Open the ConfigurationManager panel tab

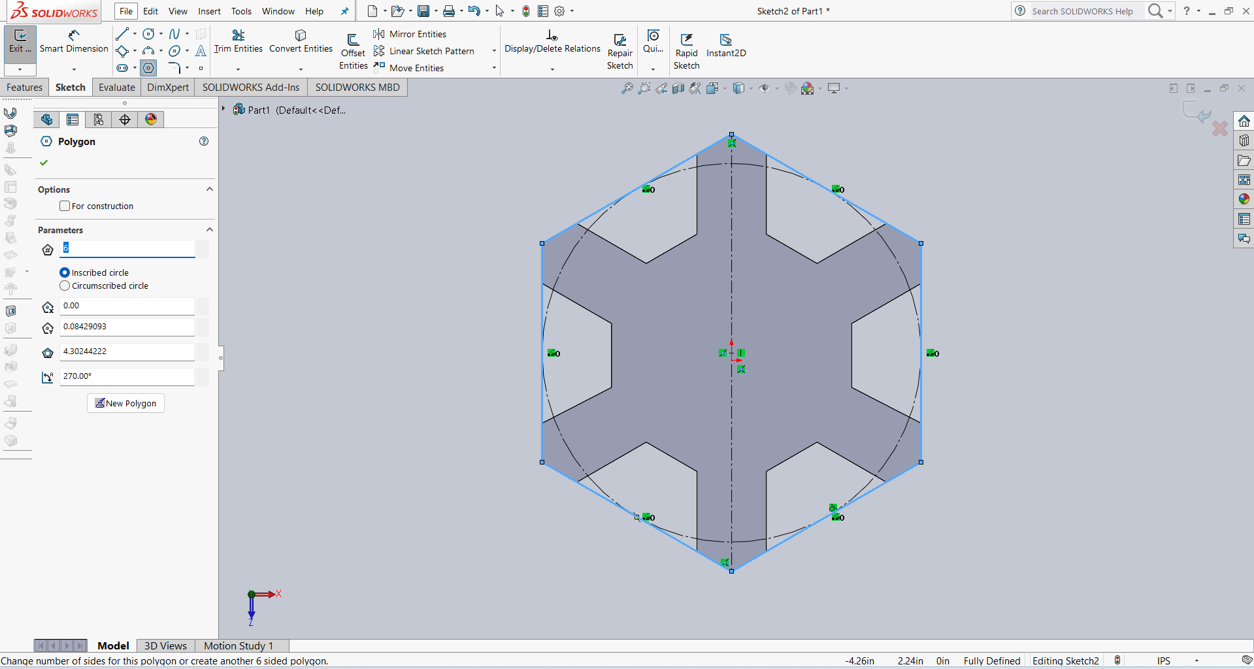click(99, 119)
